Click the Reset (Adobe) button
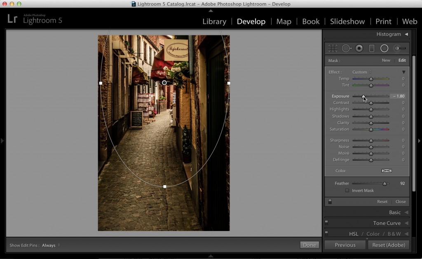The image size is (422, 259). 389,245
